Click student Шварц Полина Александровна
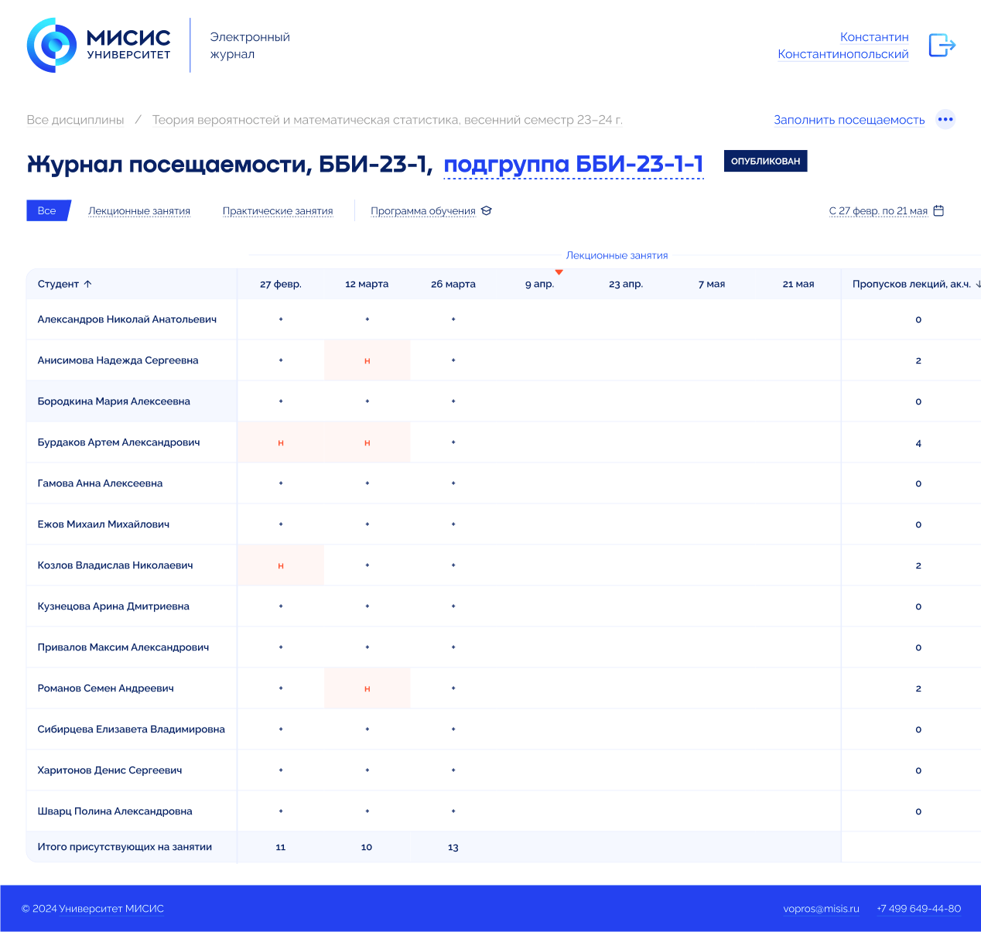This screenshot has height=932, width=981. [115, 811]
